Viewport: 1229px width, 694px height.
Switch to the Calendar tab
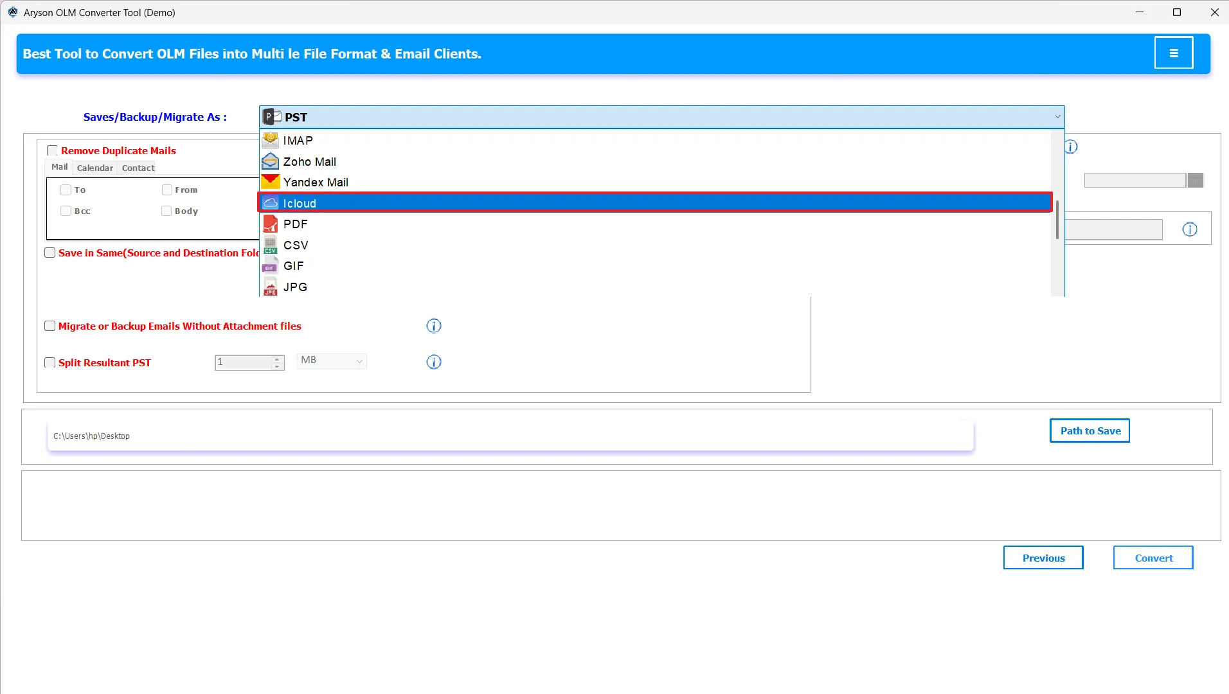(x=94, y=168)
